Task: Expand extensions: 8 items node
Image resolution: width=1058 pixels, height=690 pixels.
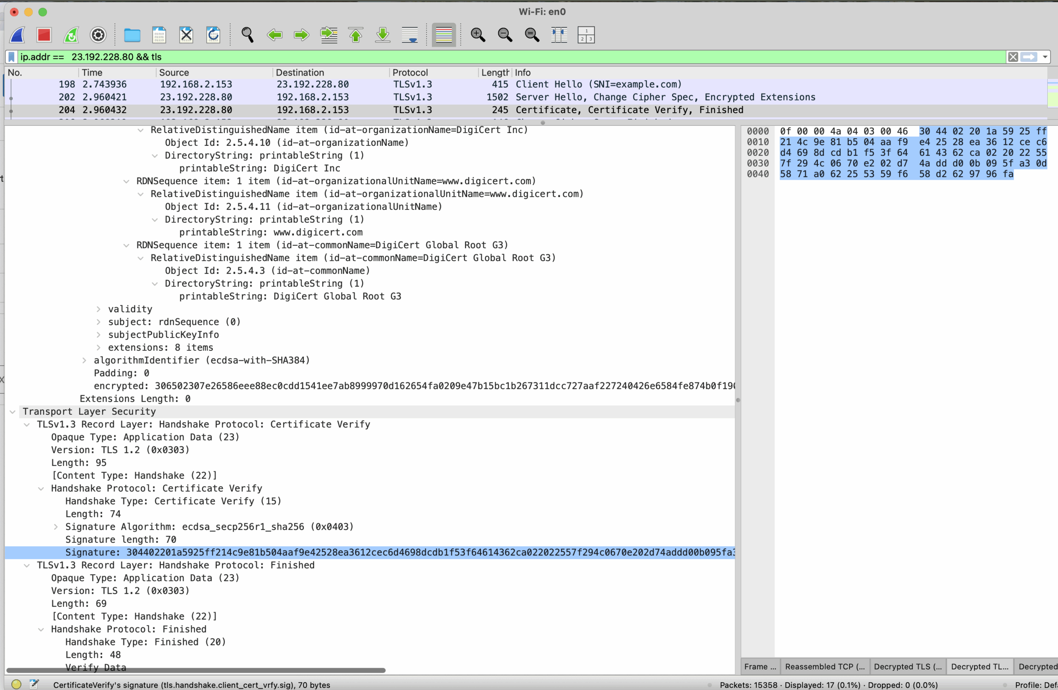Action: point(98,348)
